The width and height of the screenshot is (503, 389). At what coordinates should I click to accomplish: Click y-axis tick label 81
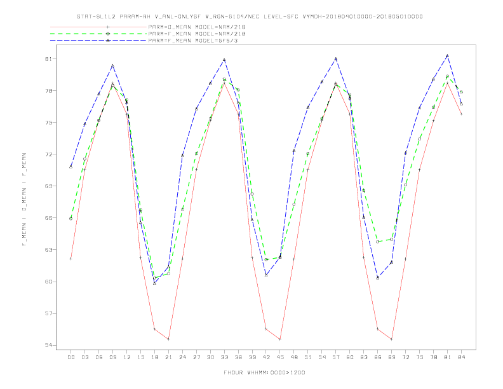pyautogui.click(x=48, y=59)
